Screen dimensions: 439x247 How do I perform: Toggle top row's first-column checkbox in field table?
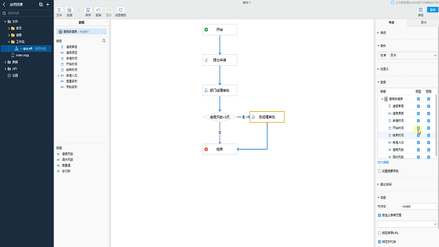(418, 99)
